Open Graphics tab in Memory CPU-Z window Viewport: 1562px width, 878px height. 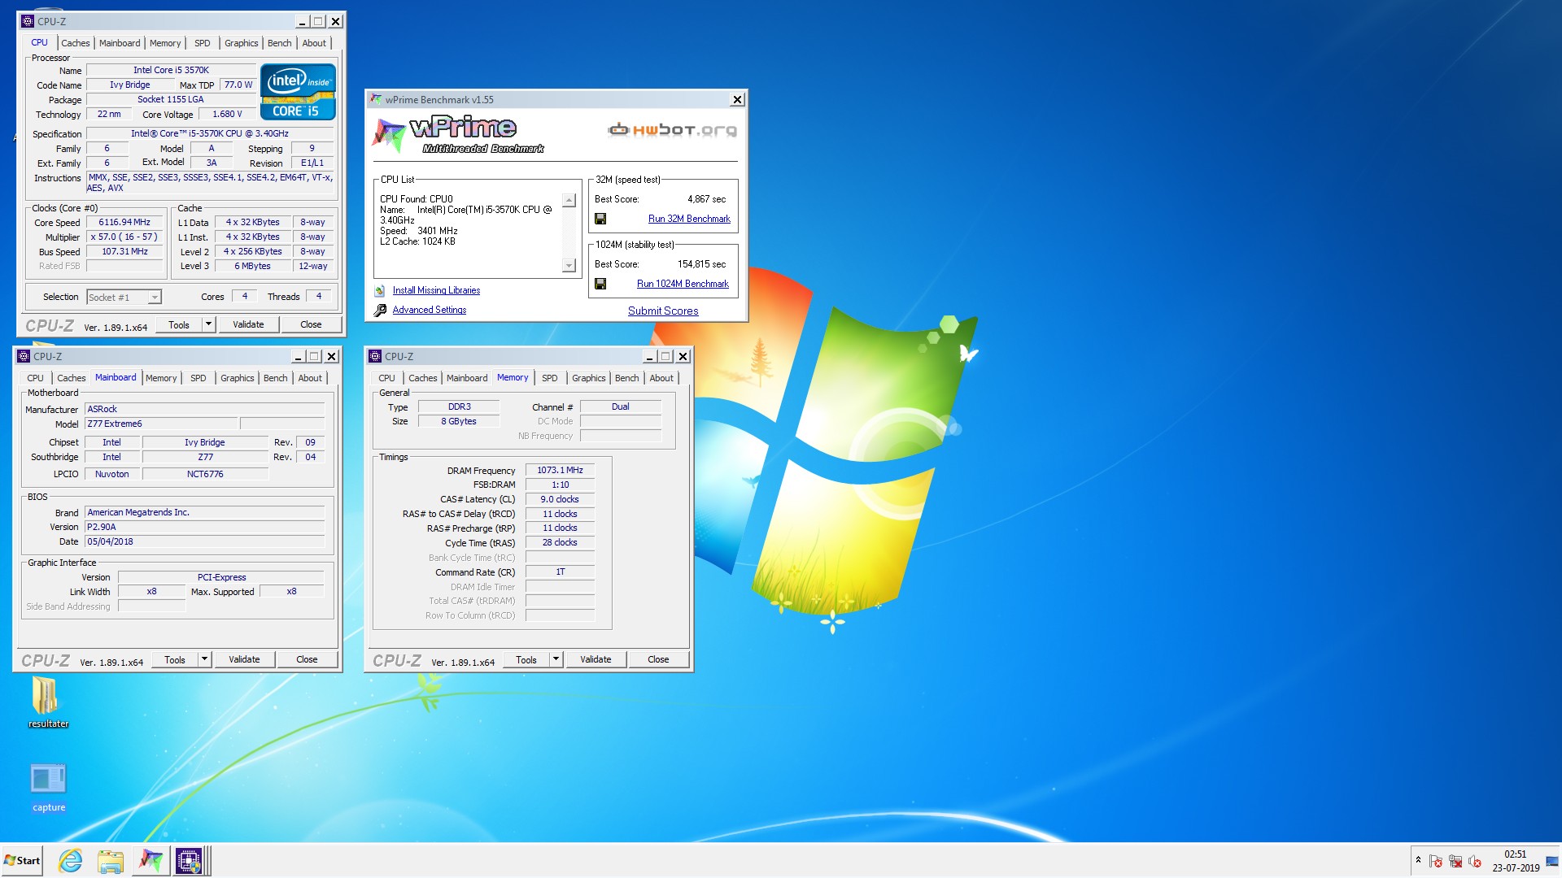[x=589, y=378]
